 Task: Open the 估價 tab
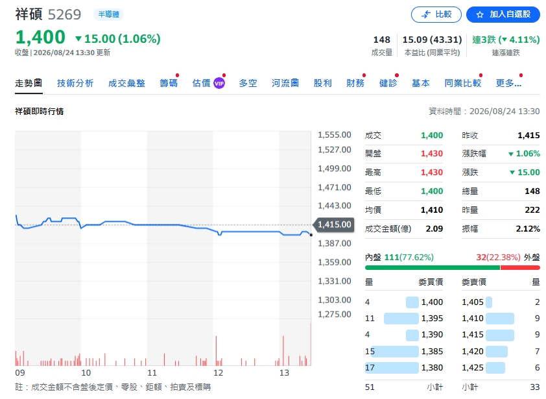[201, 83]
